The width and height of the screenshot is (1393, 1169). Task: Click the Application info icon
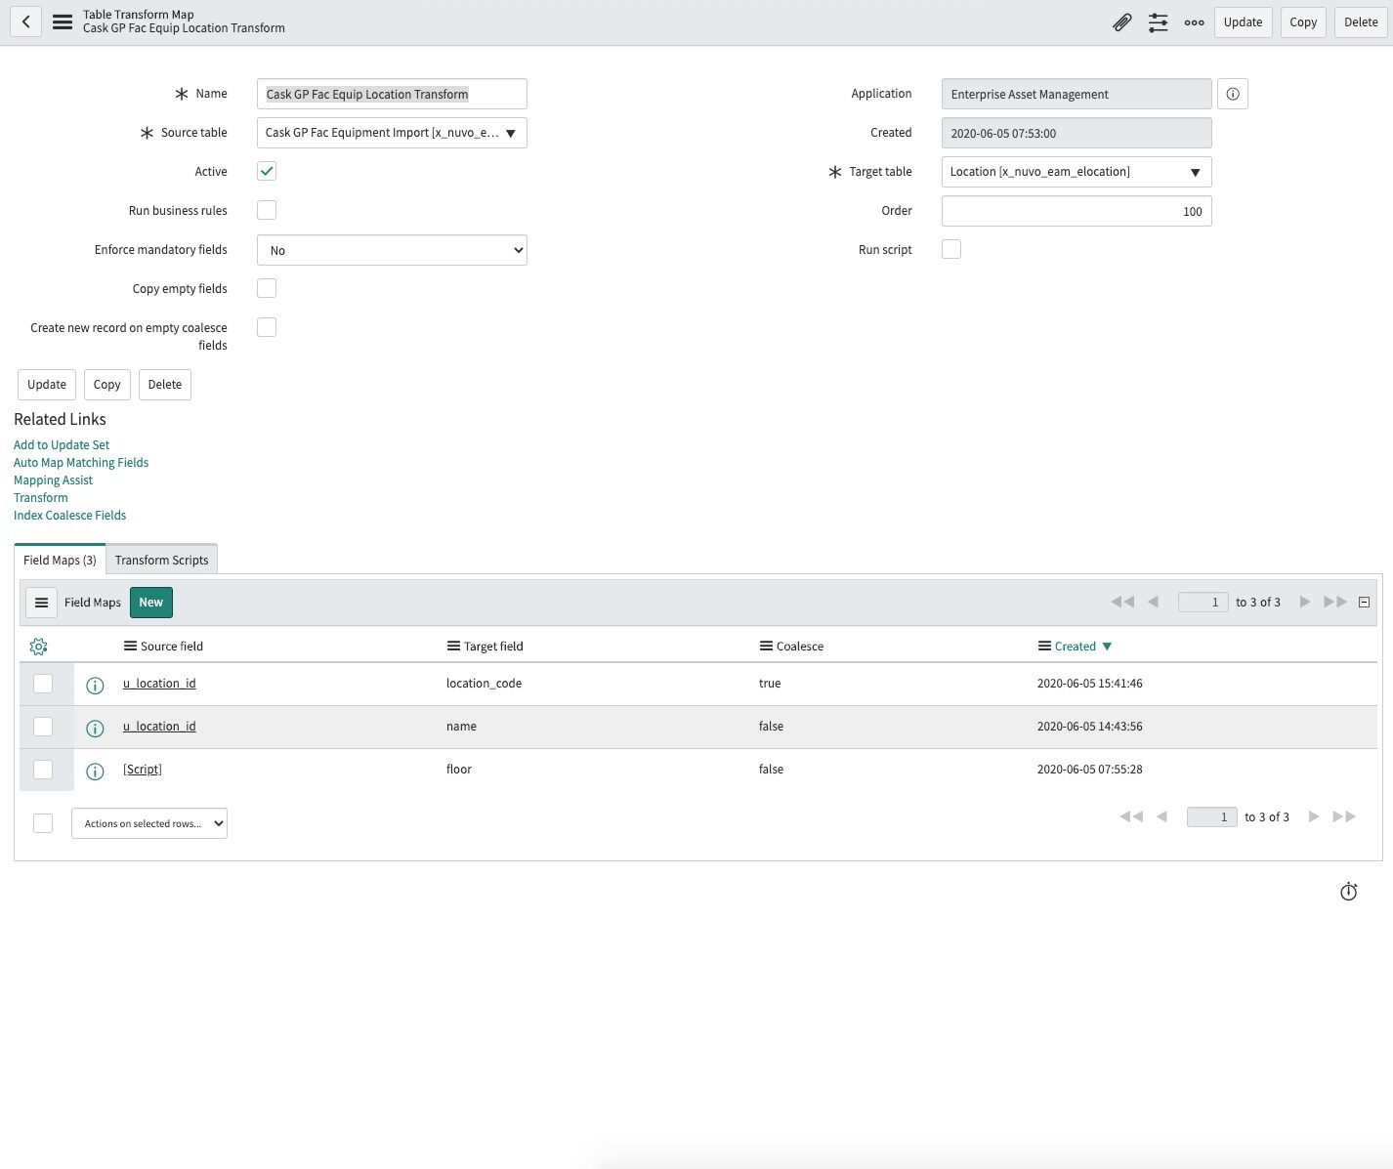pos(1233,94)
